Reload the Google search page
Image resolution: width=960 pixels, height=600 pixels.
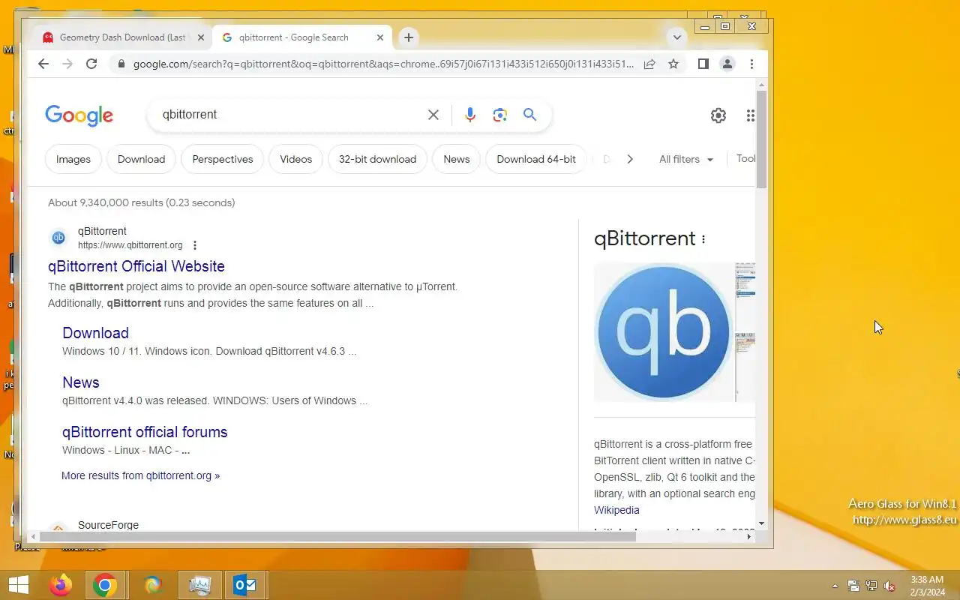[91, 64]
